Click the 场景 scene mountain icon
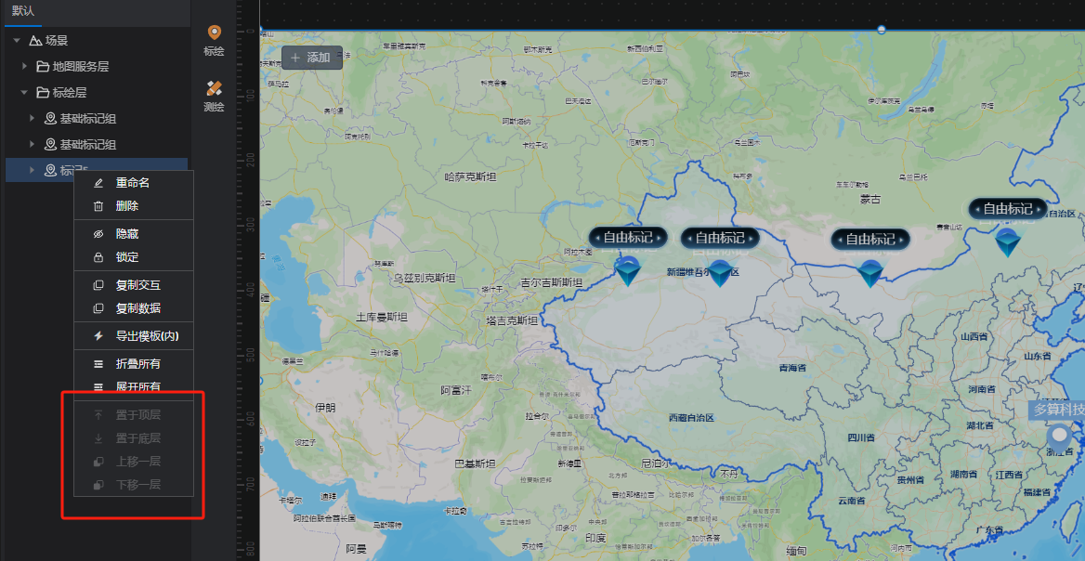The height and width of the screenshot is (561, 1085). click(x=35, y=41)
